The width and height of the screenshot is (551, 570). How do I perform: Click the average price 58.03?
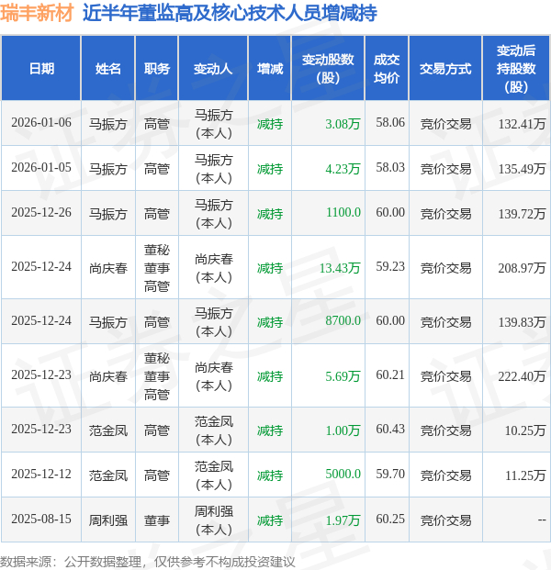click(390, 168)
